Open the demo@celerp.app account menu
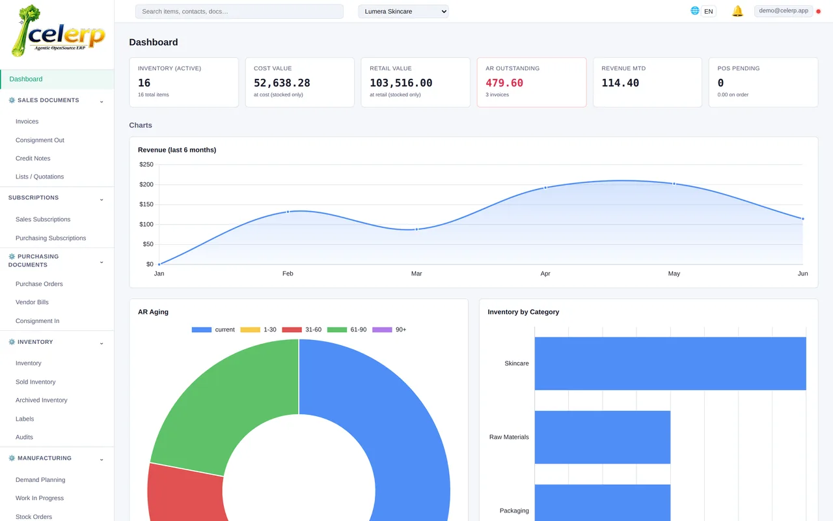Image resolution: width=833 pixels, height=521 pixels. click(784, 10)
